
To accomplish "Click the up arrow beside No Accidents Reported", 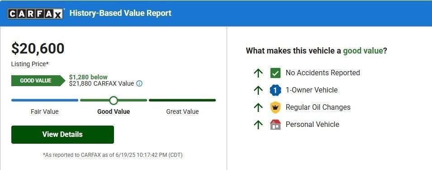I will coord(258,73).
